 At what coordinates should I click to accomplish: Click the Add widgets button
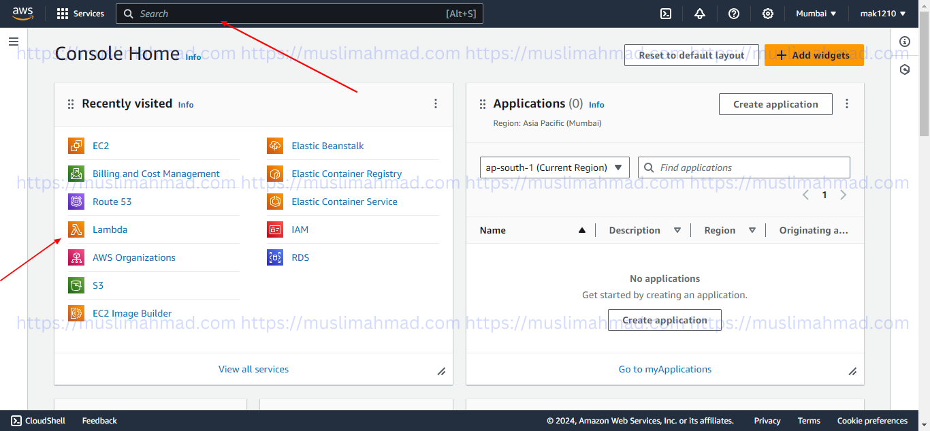point(814,55)
